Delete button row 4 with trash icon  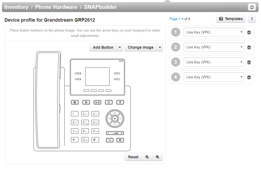pos(249,77)
